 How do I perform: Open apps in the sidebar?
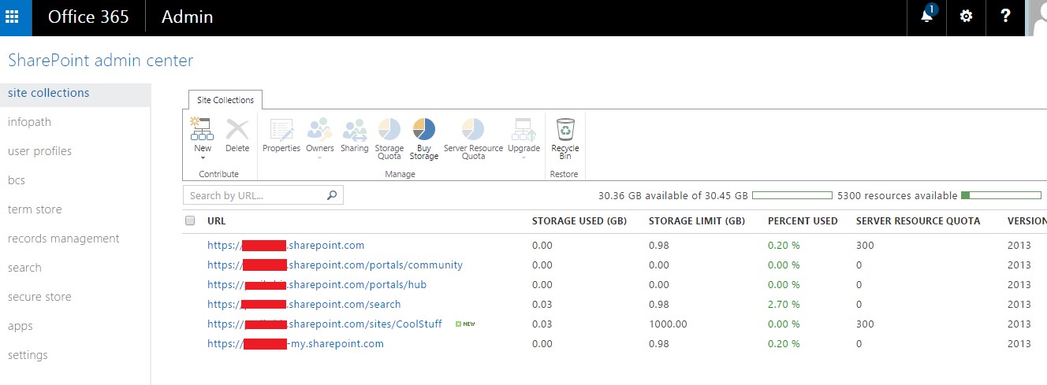[20, 326]
